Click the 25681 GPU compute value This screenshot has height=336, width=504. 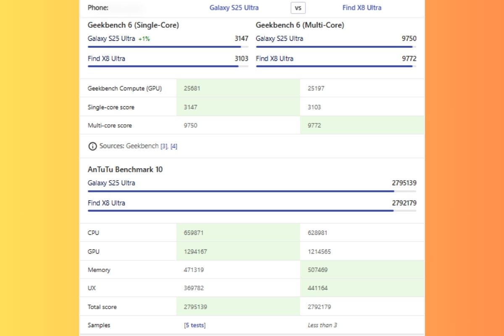(192, 89)
